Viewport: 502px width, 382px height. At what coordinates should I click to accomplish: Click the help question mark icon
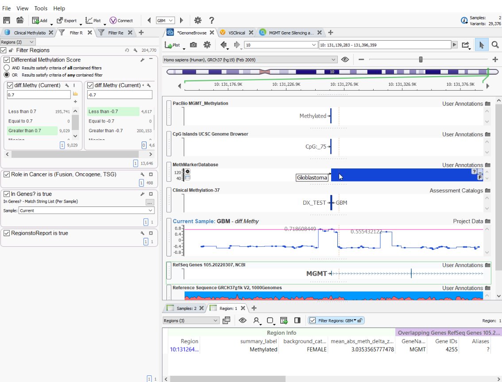coord(211,20)
